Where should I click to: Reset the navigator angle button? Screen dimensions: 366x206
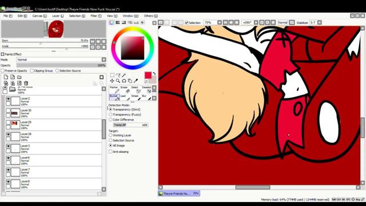(104, 47)
